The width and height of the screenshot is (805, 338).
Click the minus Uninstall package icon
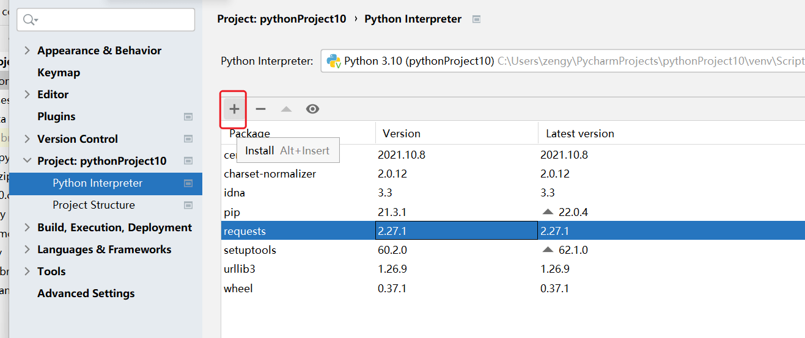coord(260,109)
